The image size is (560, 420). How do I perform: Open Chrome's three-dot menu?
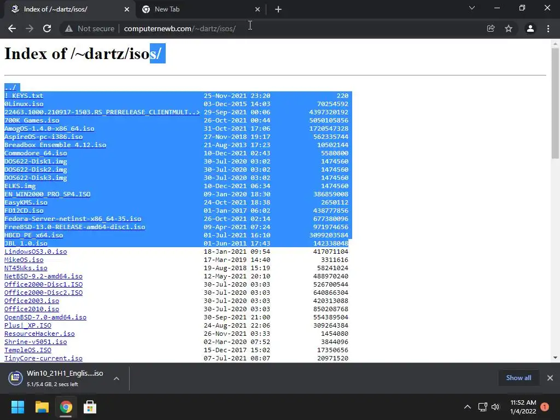tap(548, 28)
